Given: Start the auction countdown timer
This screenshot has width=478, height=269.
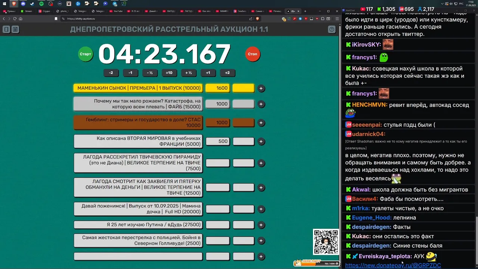Looking at the screenshot, I should (85, 54).
